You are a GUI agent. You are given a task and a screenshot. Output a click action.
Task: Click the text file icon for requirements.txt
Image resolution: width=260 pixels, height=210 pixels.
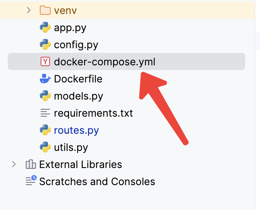click(x=45, y=113)
